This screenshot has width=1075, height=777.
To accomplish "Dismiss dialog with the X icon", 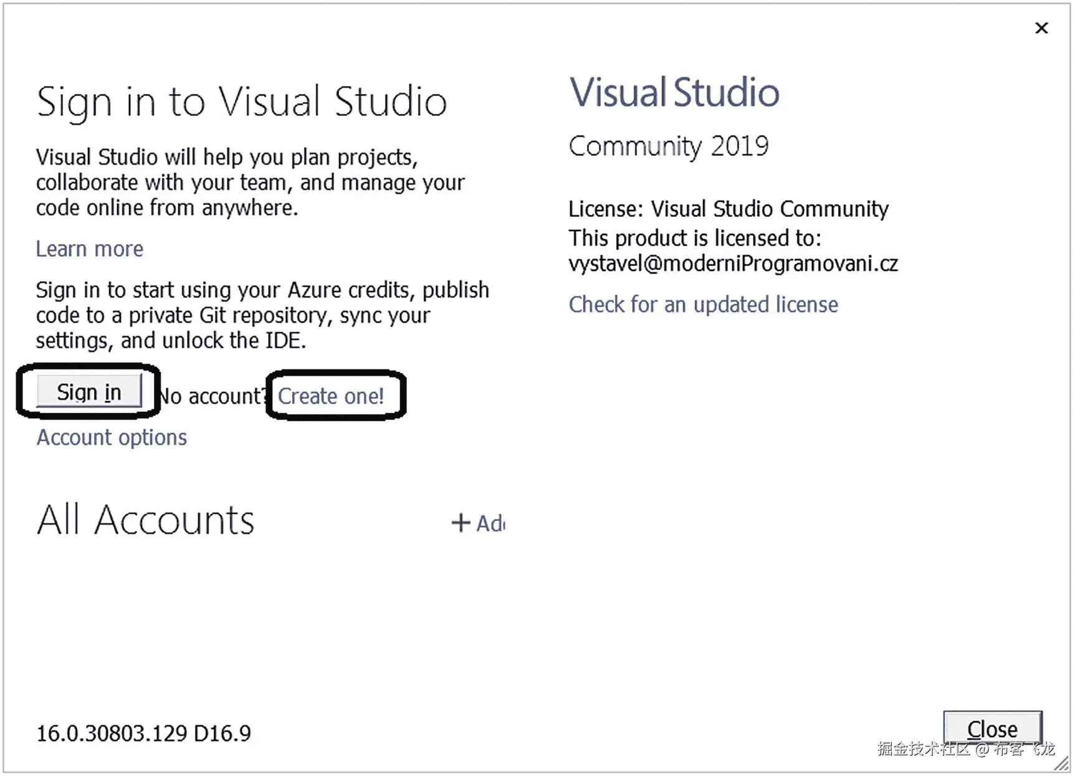I will [x=1041, y=28].
